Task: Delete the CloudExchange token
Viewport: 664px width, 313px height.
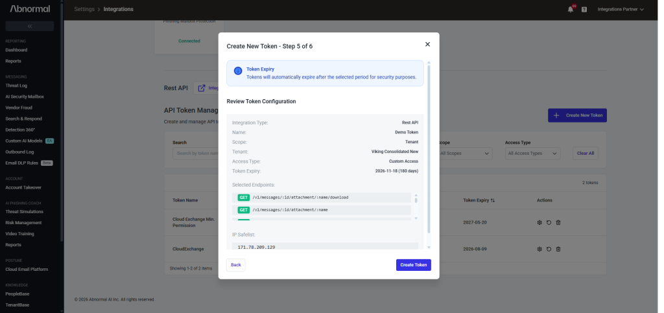Action: pyautogui.click(x=558, y=249)
